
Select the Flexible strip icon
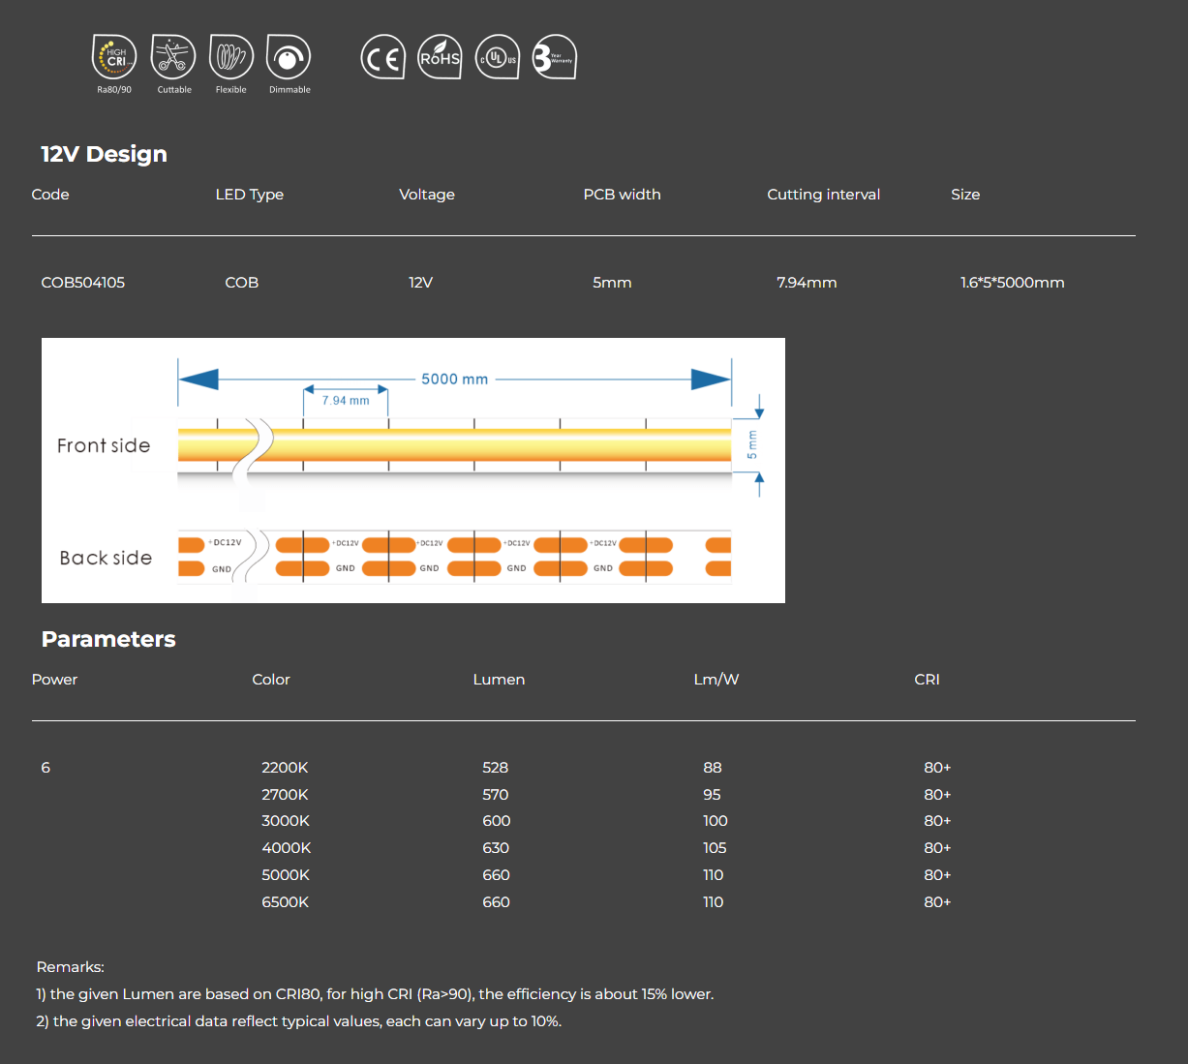point(230,57)
